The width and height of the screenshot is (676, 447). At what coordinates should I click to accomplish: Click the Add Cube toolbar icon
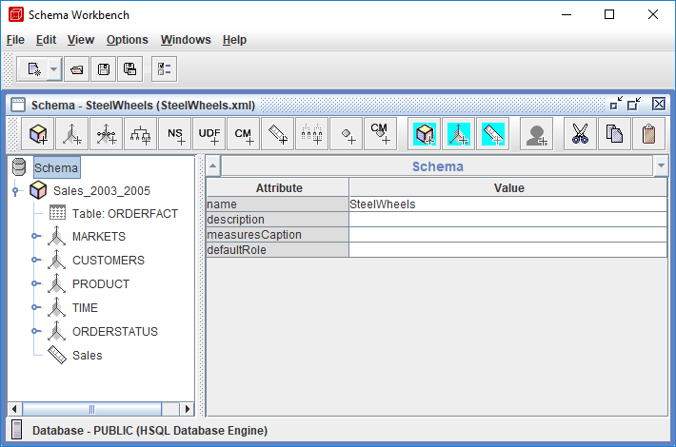38,135
